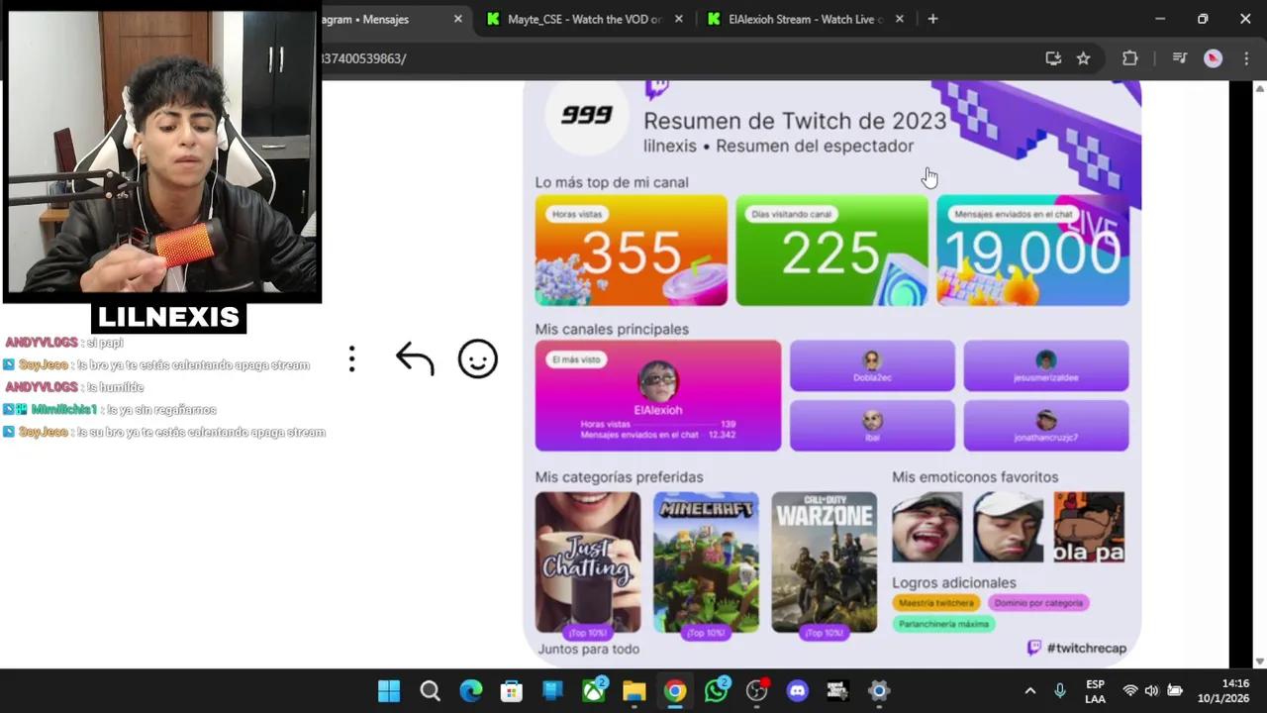Open the Windows Start menu
Viewport: 1267px width, 713px height.
point(389,691)
